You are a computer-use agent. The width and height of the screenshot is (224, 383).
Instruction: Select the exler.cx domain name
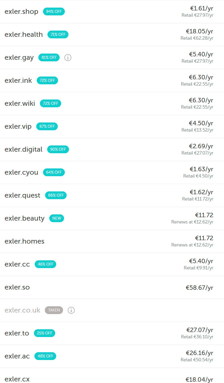pos(17,379)
